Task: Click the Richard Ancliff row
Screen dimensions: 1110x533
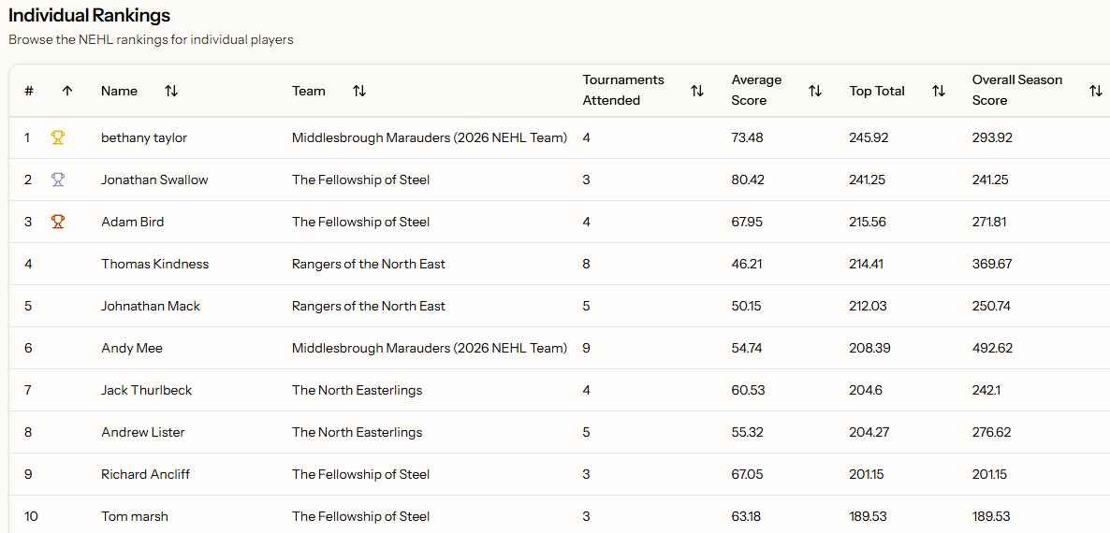Action: coord(145,474)
